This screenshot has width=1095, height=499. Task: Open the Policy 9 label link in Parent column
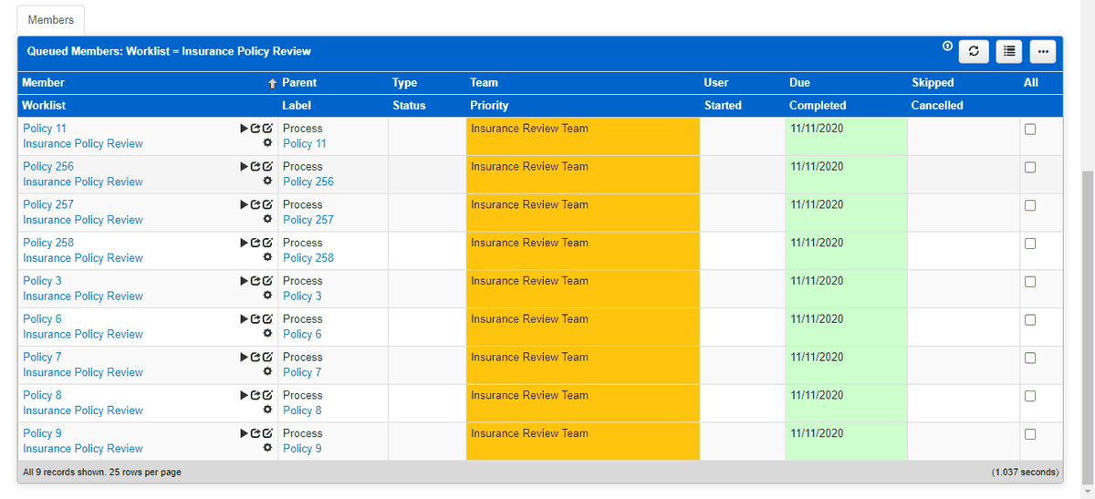pos(302,449)
